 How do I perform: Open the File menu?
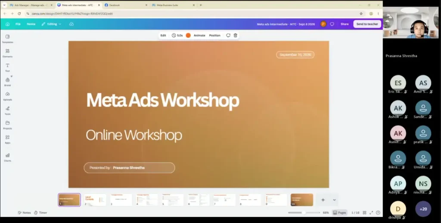pos(18,24)
